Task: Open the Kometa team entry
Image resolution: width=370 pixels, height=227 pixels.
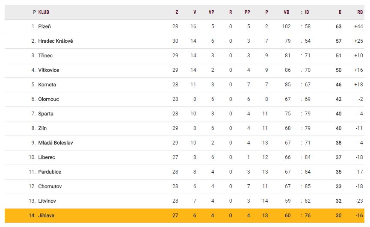Action: pyautogui.click(x=47, y=85)
